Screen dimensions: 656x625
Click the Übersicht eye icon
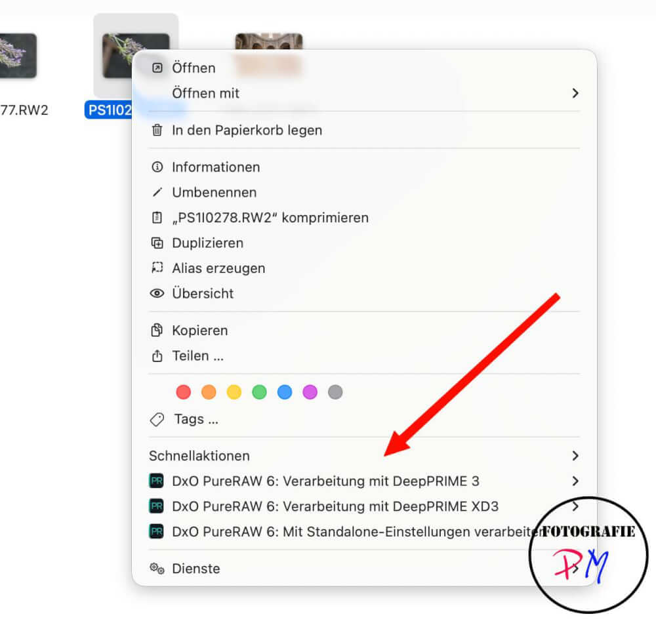[157, 293]
